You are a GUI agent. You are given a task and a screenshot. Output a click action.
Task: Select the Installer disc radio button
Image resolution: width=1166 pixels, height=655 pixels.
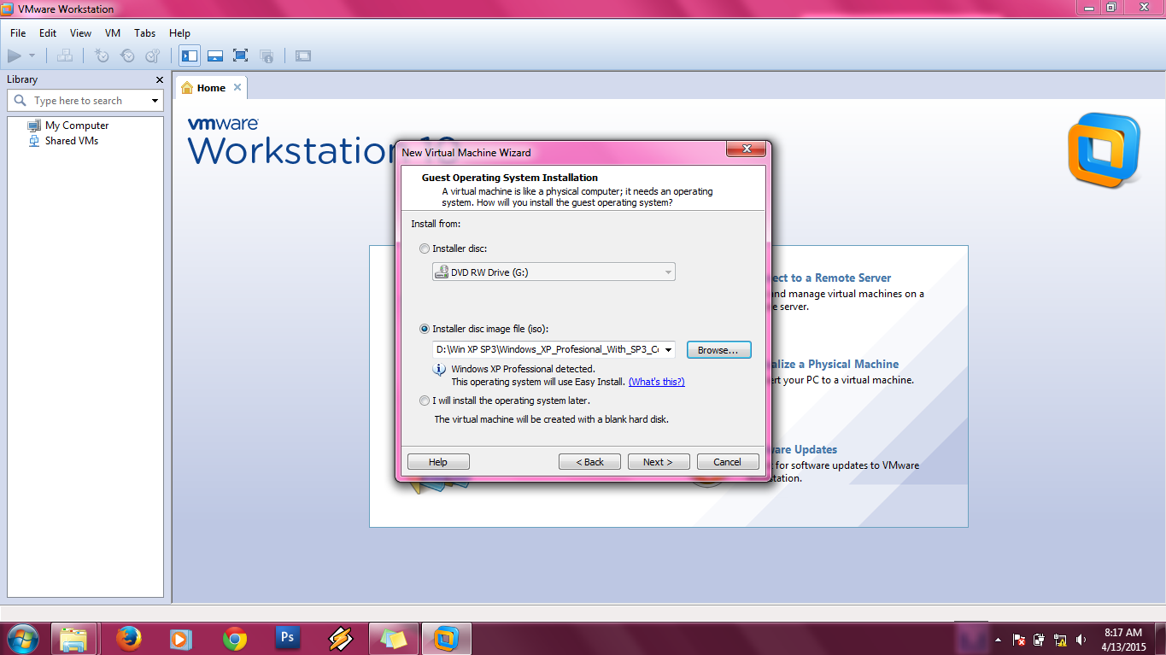[425, 249]
